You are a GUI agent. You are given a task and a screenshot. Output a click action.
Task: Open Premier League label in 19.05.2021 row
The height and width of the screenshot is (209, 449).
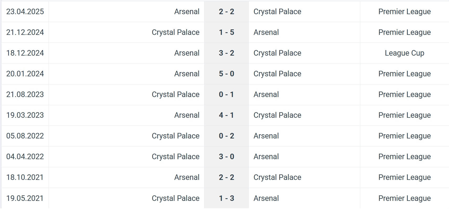[x=404, y=198]
